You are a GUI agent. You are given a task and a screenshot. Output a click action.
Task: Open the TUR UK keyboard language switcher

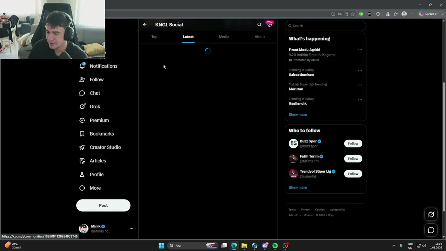[x=410, y=246]
